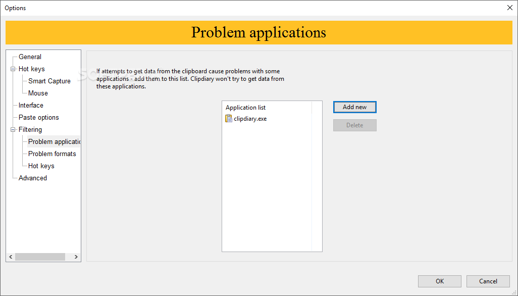Select clipdiary.exe in the application list
This screenshot has height=296, width=518.
coord(250,119)
